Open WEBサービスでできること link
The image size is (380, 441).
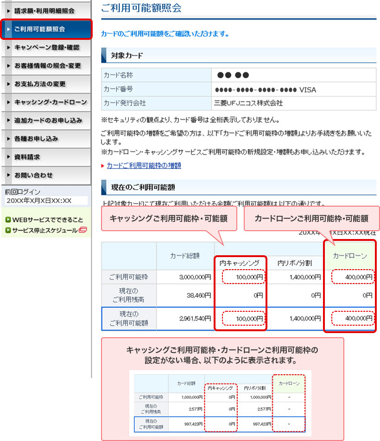point(47,220)
